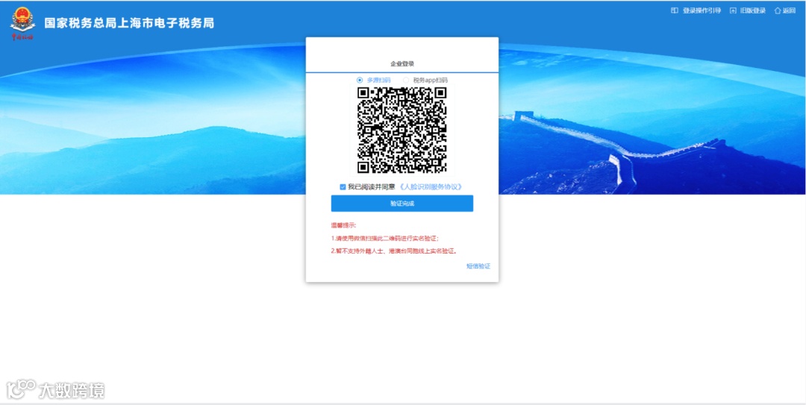Click tip 2 about foreign nationals
The width and height of the screenshot is (806, 405).
click(394, 251)
